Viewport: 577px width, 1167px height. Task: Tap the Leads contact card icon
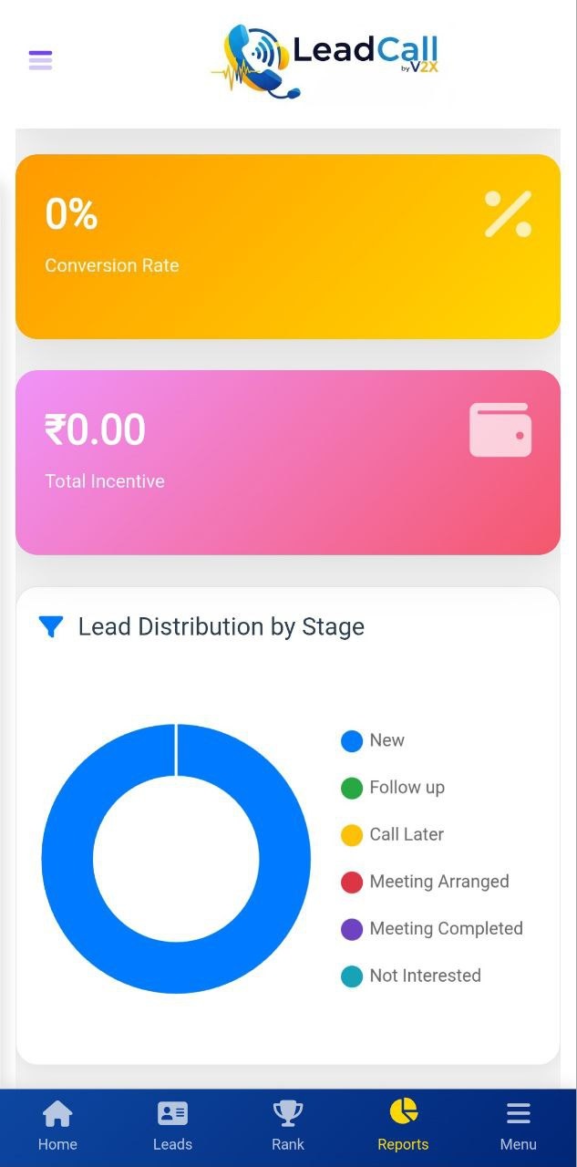172,1111
